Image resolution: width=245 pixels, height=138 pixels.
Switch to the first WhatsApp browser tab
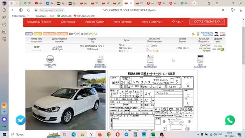[27, 3]
